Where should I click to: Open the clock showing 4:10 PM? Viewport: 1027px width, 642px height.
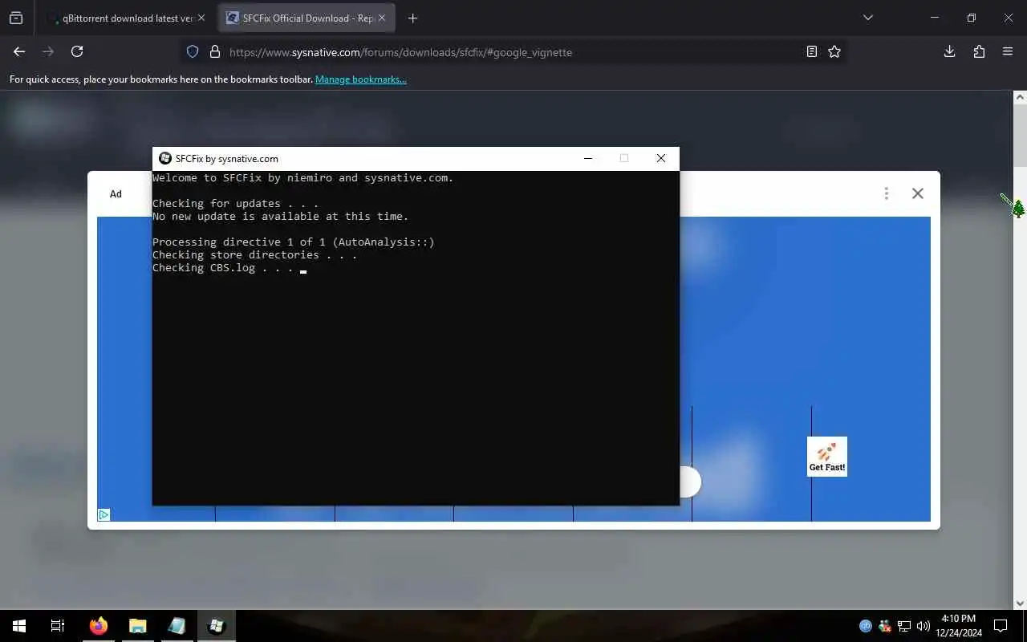[x=959, y=626]
